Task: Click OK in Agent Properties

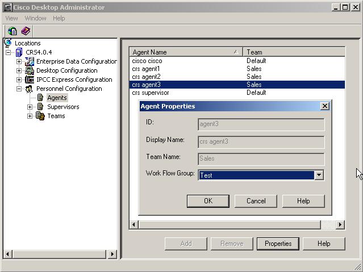Action: click(x=208, y=200)
